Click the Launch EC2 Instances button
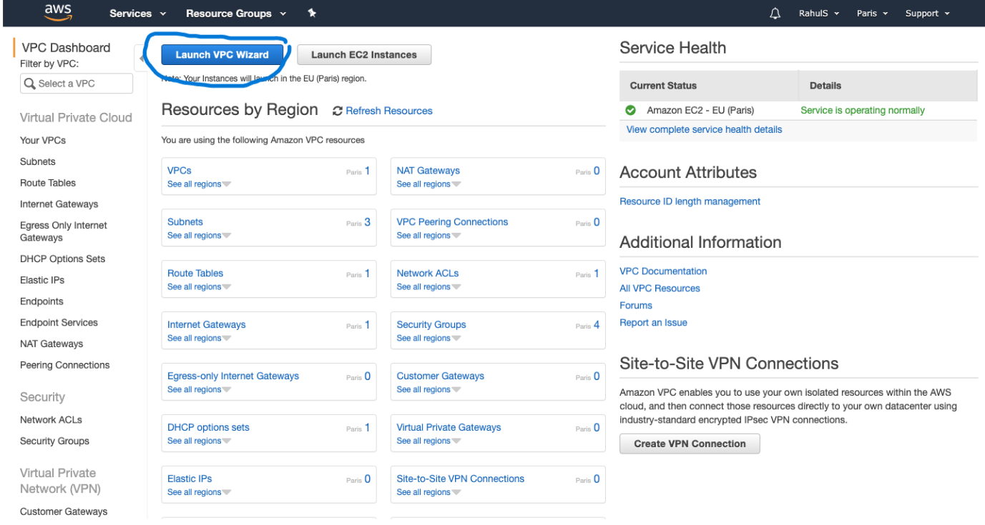The width and height of the screenshot is (985, 525). [364, 55]
